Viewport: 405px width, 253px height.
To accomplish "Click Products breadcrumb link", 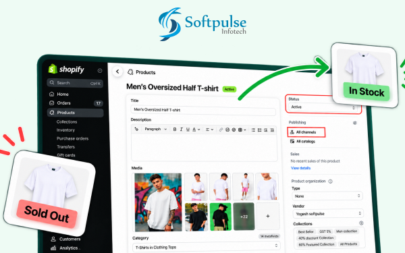I will (x=146, y=72).
